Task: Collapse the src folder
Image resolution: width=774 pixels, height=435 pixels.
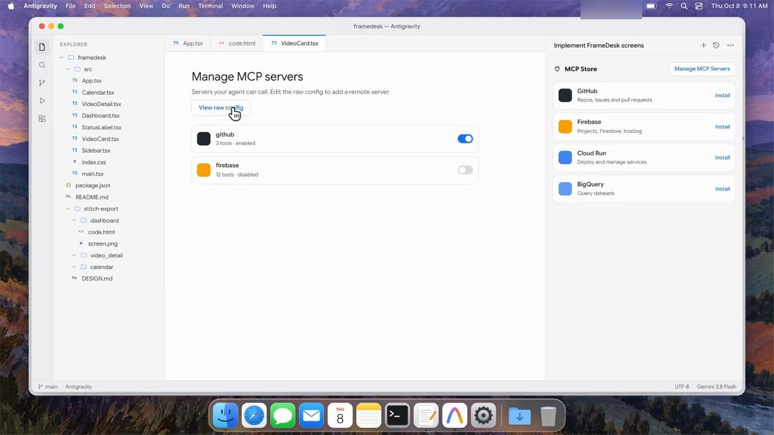Action: [x=68, y=69]
